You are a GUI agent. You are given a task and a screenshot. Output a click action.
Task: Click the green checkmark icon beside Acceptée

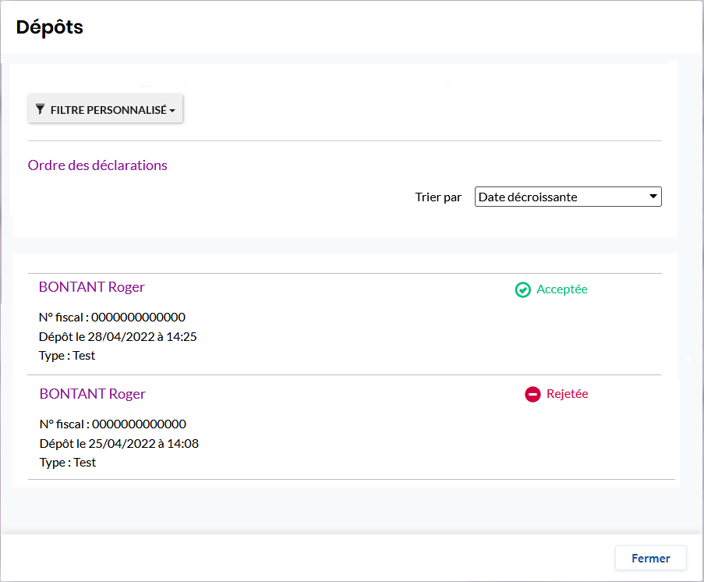(x=522, y=289)
